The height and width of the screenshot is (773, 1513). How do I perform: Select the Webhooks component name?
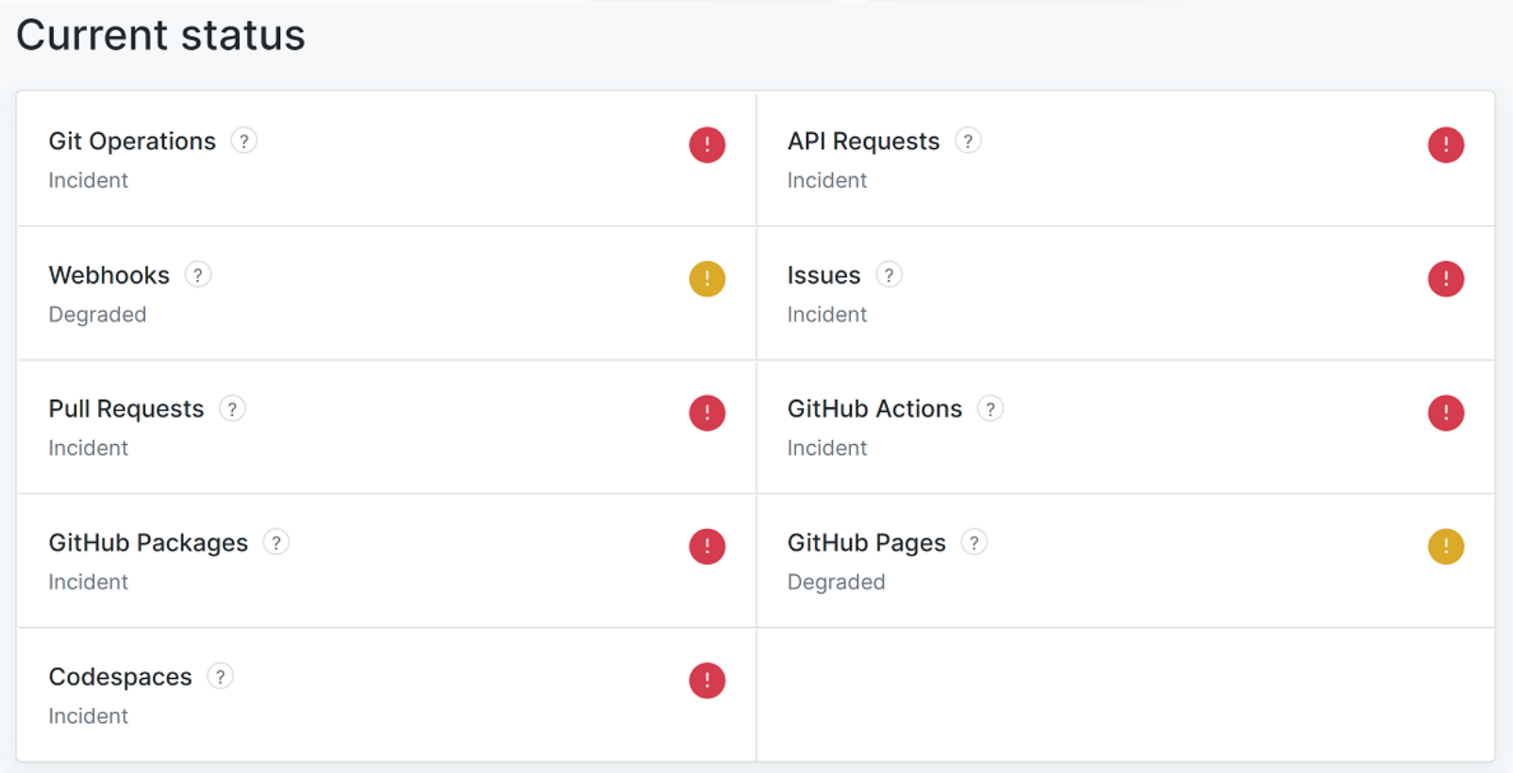(x=109, y=275)
